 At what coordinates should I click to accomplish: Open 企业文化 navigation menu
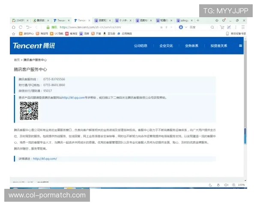tap(166, 46)
